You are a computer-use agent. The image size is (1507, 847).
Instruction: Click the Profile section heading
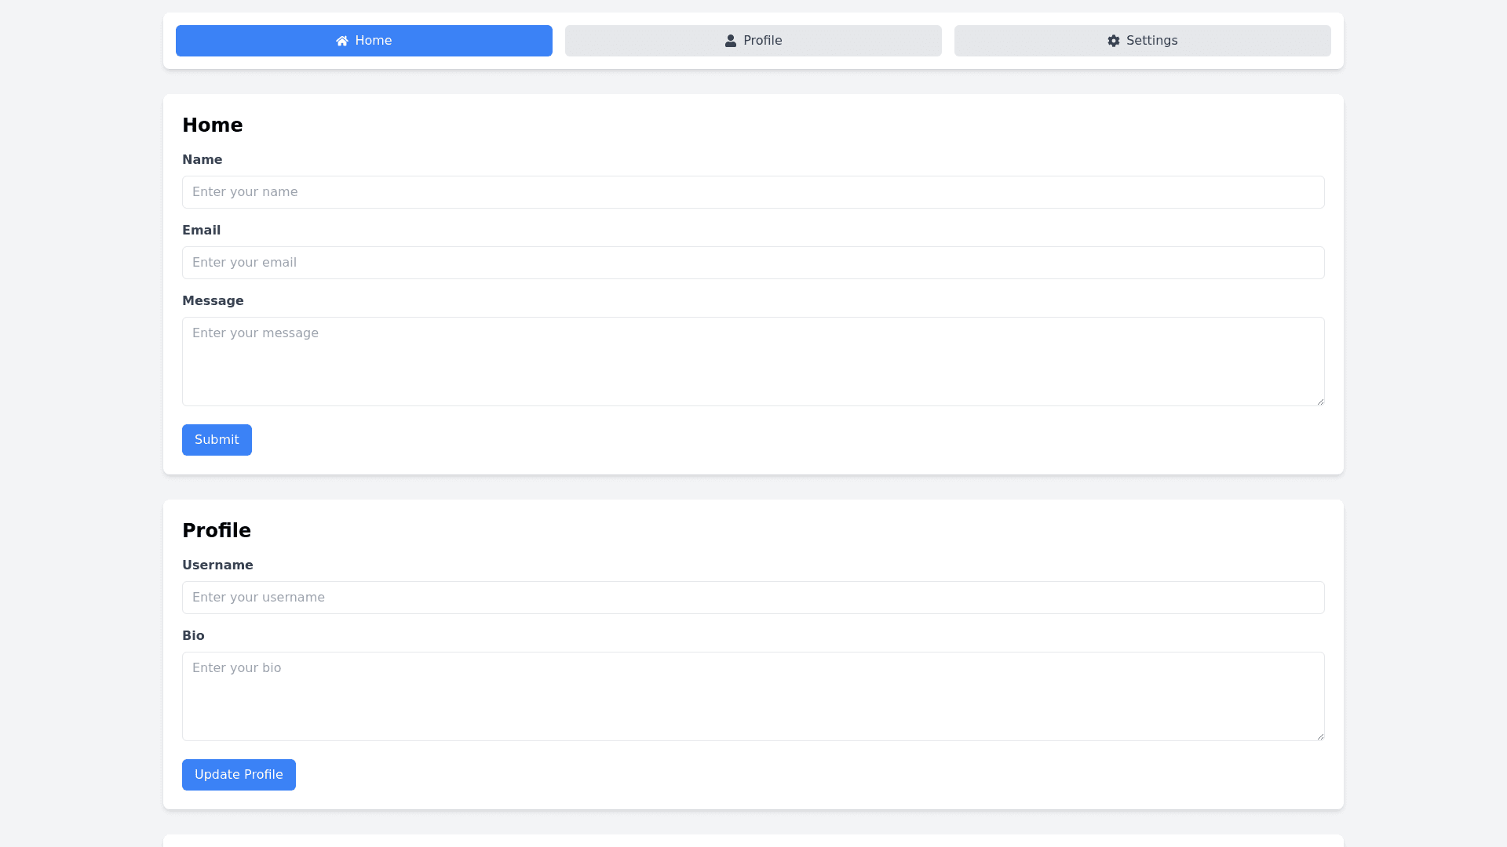coord(217,530)
